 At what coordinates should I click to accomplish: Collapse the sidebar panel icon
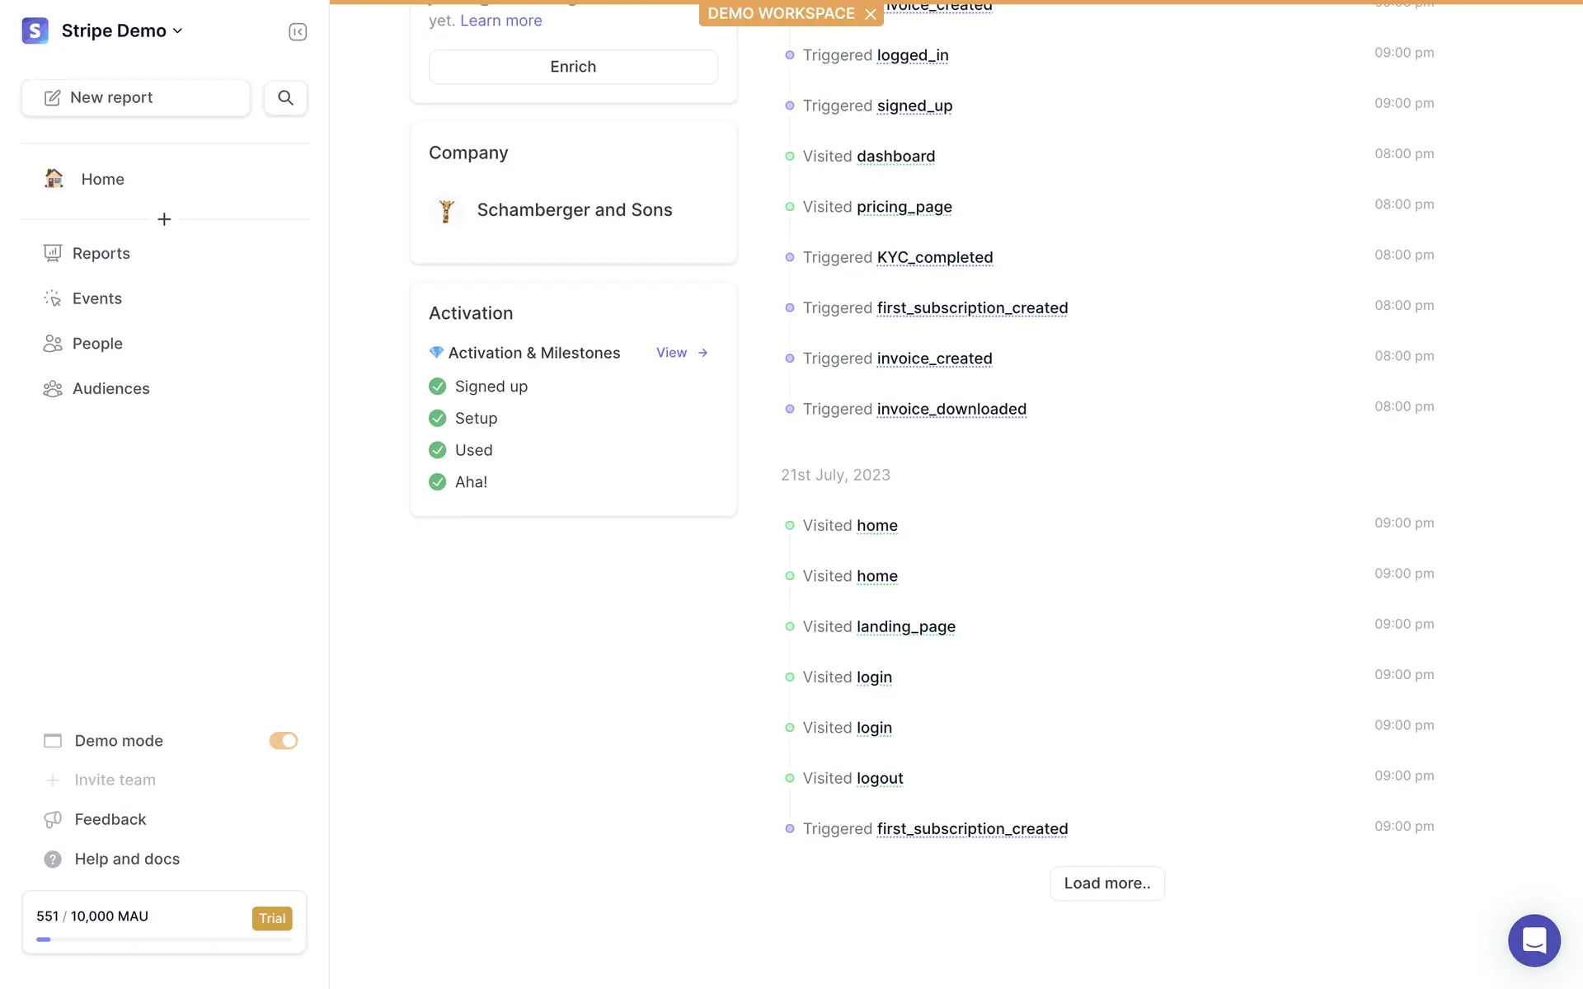tap(298, 31)
